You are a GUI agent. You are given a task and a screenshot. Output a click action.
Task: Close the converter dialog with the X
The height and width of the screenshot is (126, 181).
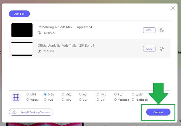[173, 8]
